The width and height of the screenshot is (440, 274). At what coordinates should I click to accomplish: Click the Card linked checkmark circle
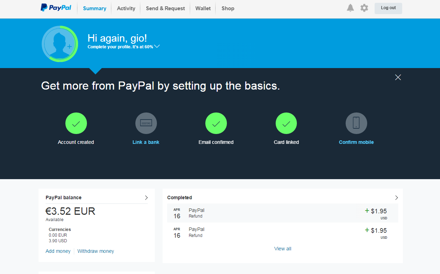(286, 123)
